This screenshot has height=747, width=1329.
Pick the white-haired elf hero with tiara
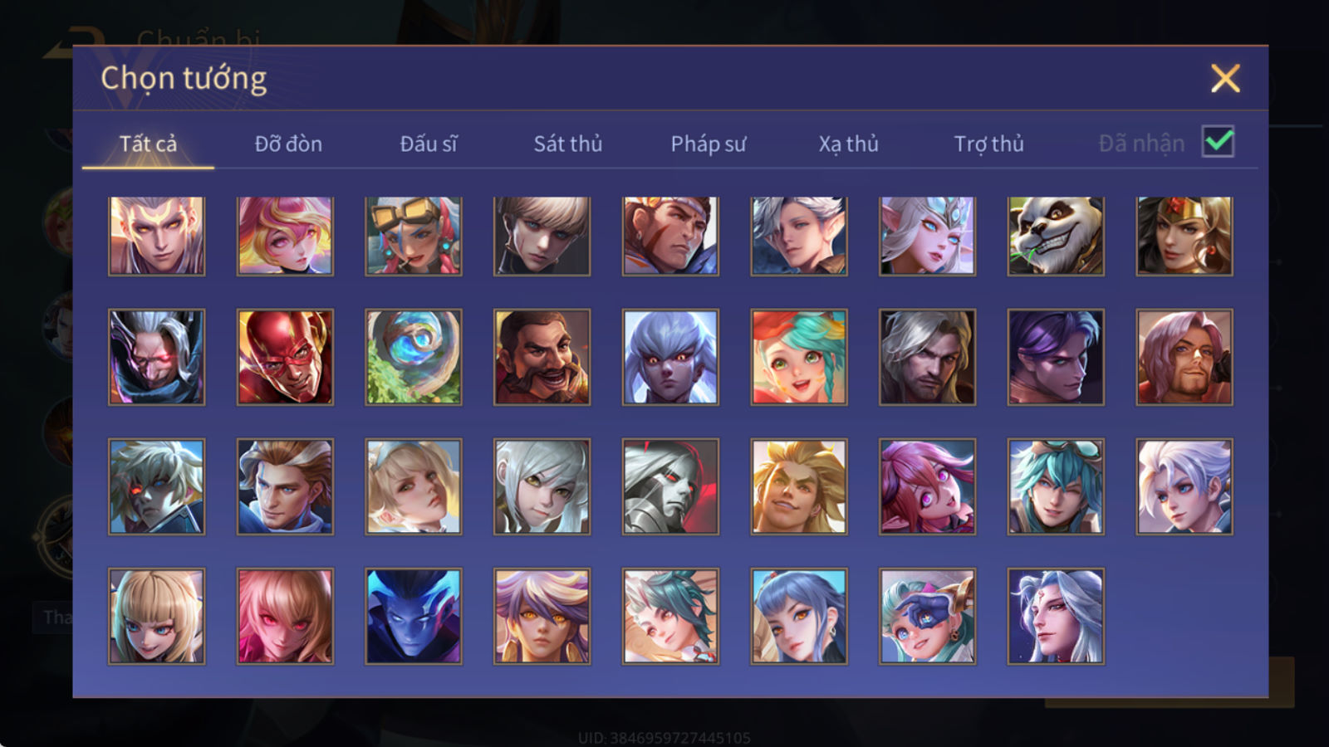[927, 236]
